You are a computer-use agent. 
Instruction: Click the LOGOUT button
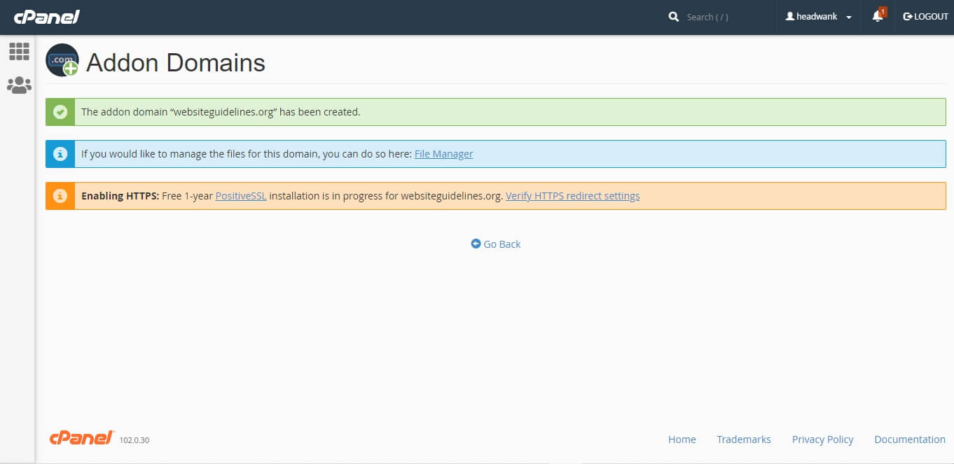coord(925,17)
